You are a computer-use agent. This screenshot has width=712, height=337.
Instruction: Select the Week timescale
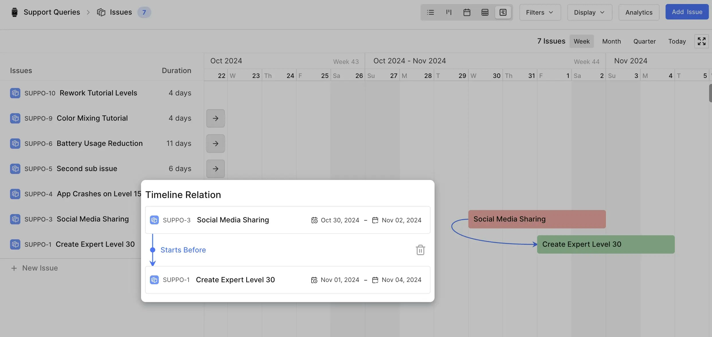(581, 41)
